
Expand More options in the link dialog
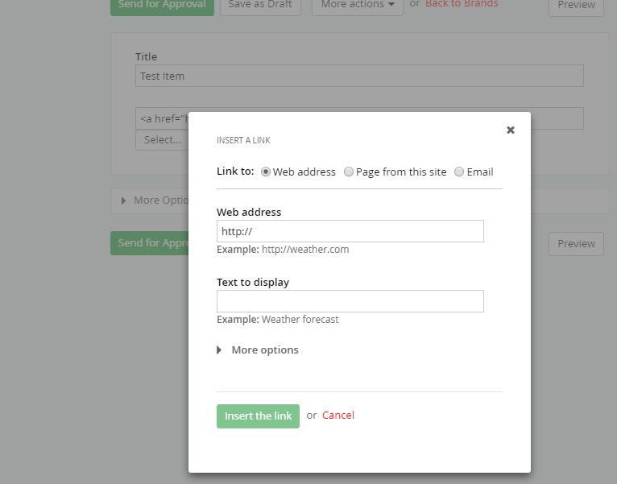pos(258,350)
